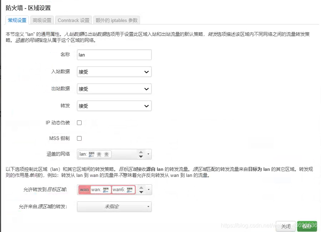Open the 转发 policy dropdown

click(x=114, y=106)
